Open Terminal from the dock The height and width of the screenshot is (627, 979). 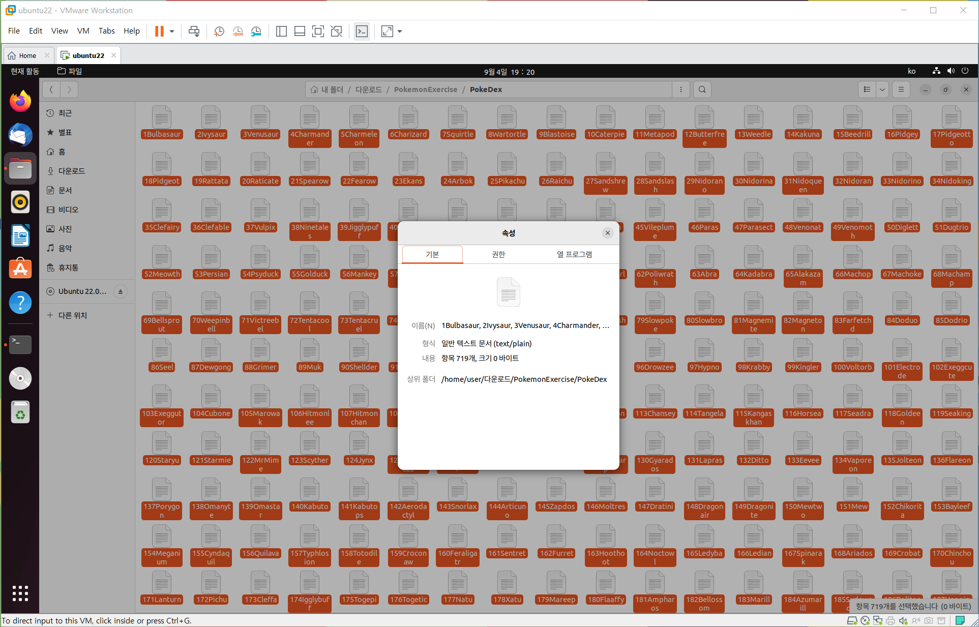[x=20, y=344]
